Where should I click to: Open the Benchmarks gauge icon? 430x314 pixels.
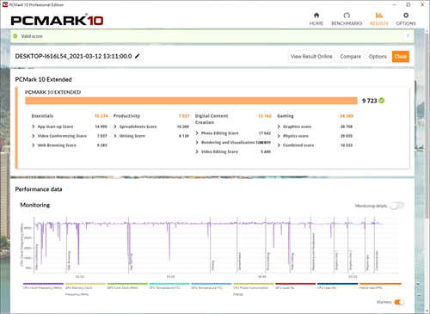click(347, 15)
